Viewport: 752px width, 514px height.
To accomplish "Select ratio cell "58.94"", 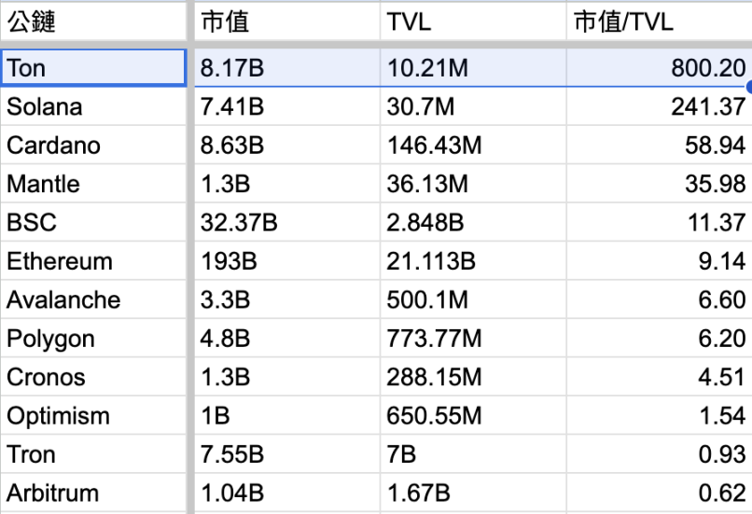I will 660,146.
